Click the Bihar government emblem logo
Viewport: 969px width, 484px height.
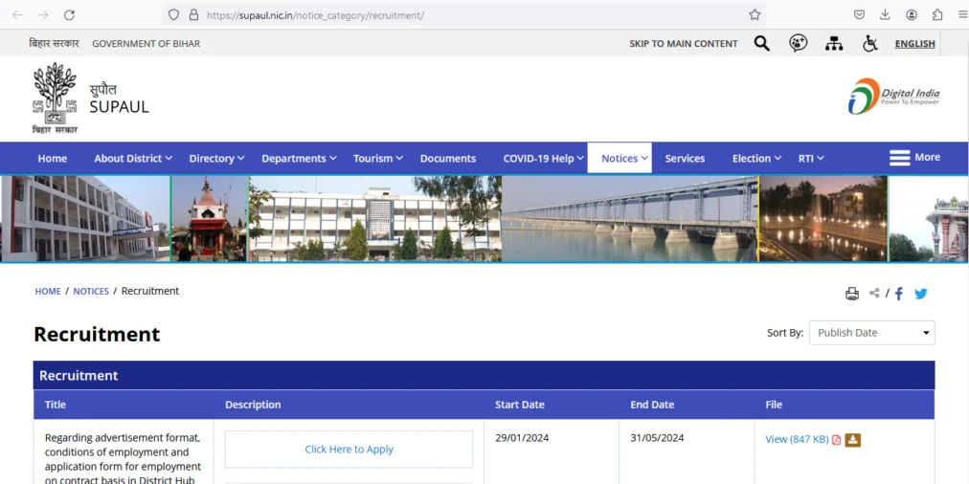pos(55,99)
